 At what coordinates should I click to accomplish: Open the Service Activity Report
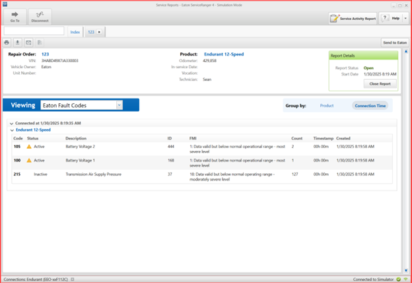click(x=353, y=19)
